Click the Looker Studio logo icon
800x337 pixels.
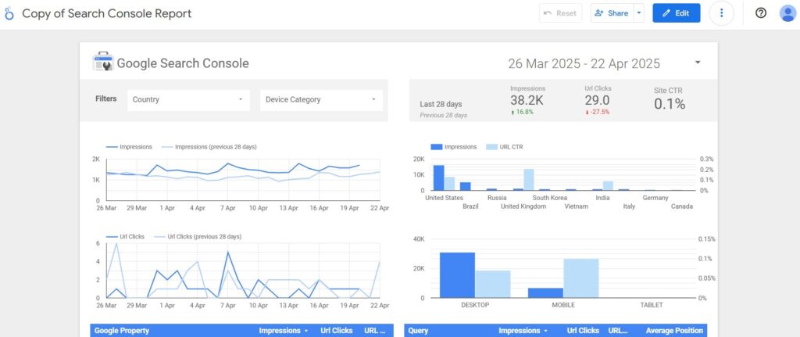(9, 13)
